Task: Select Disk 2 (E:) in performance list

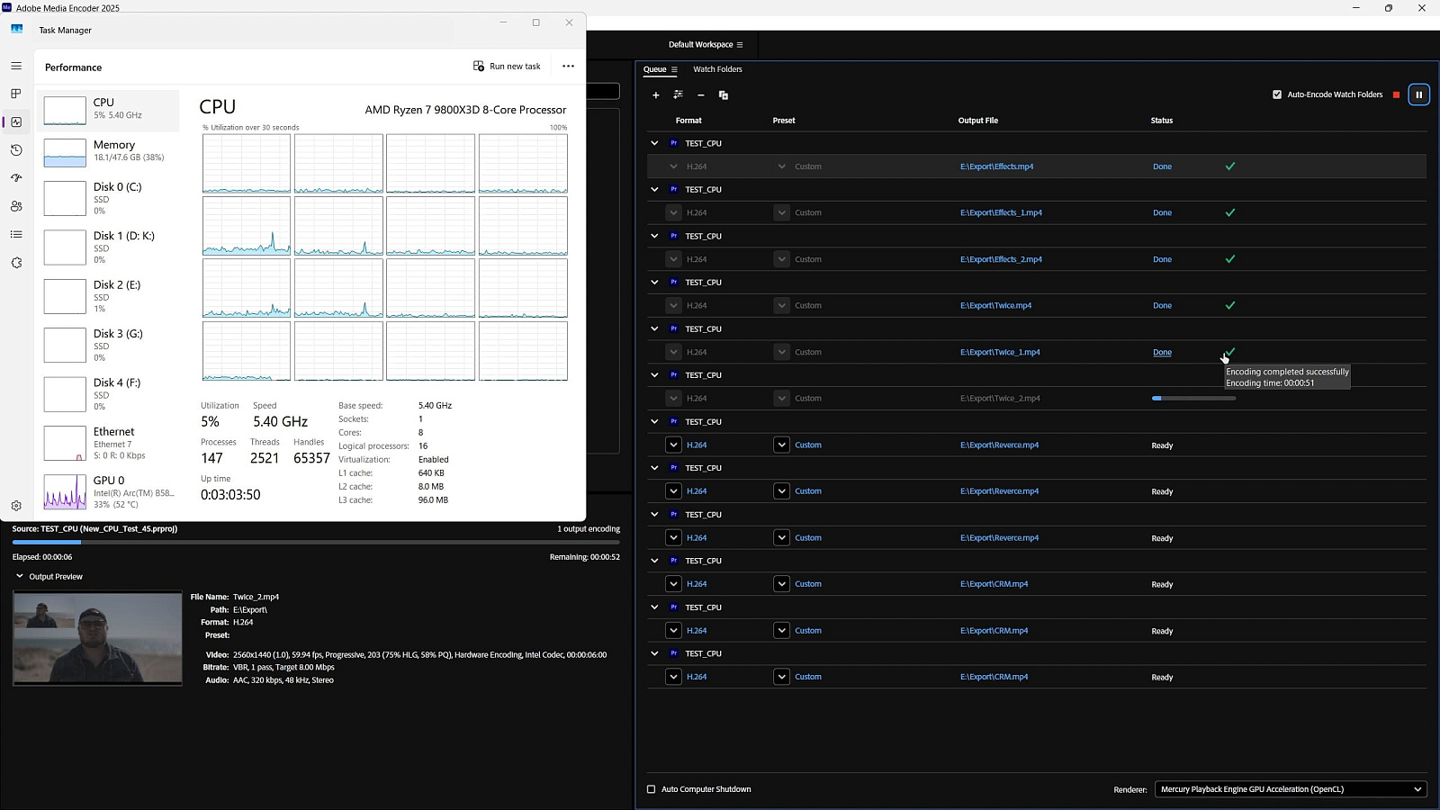Action: 108,295
